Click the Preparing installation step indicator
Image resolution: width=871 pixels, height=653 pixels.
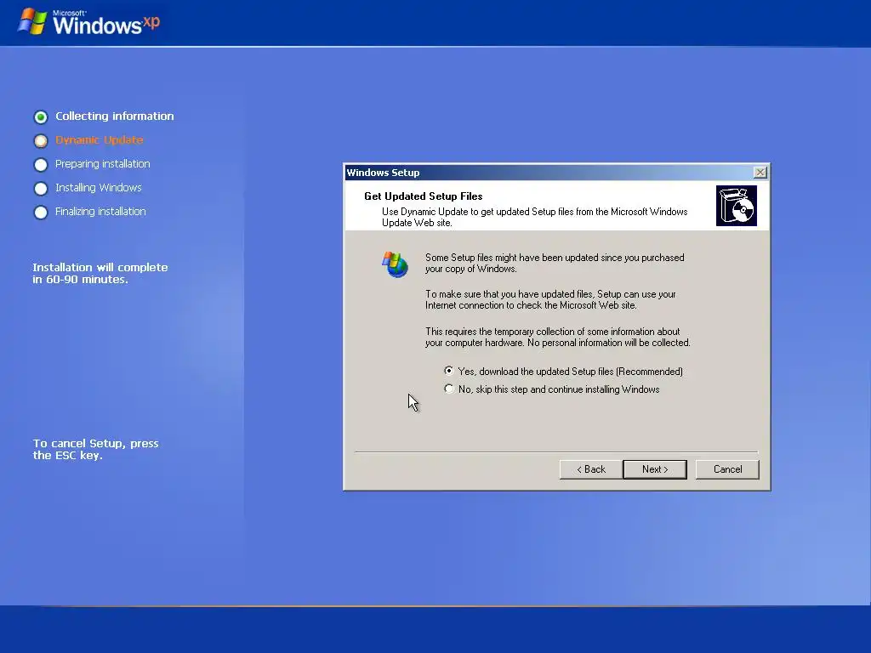[x=41, y=164]
